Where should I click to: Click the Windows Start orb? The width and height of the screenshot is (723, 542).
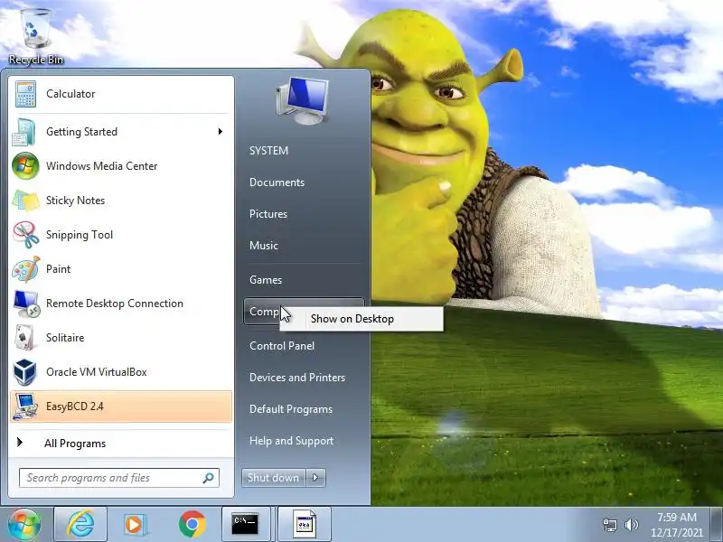(x=24, y=524)
